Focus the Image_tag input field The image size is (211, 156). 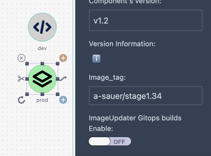coord(145,96)
